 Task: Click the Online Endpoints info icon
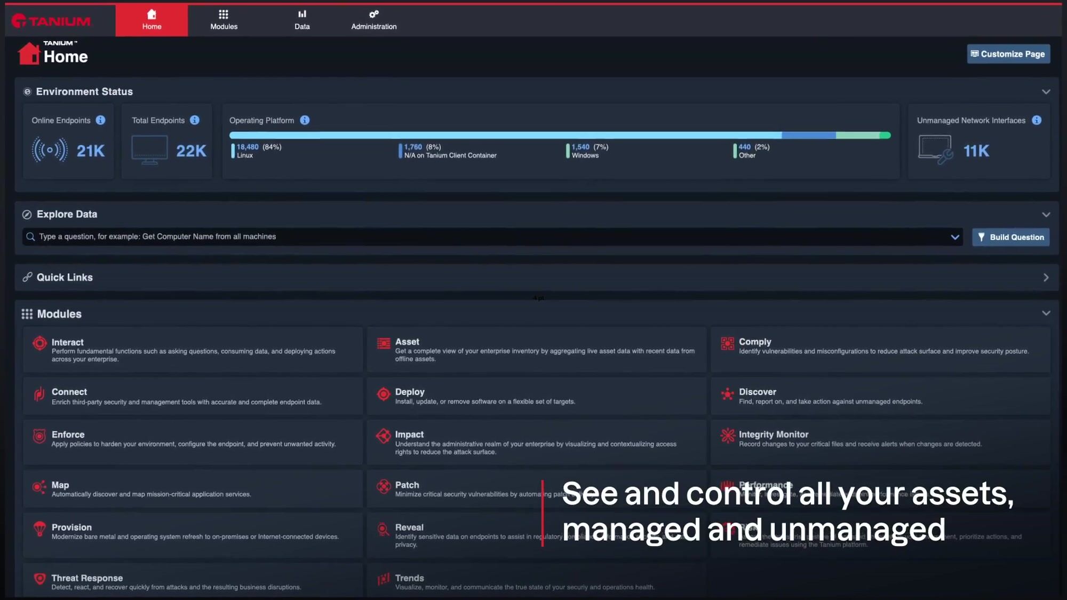(100, 120)
